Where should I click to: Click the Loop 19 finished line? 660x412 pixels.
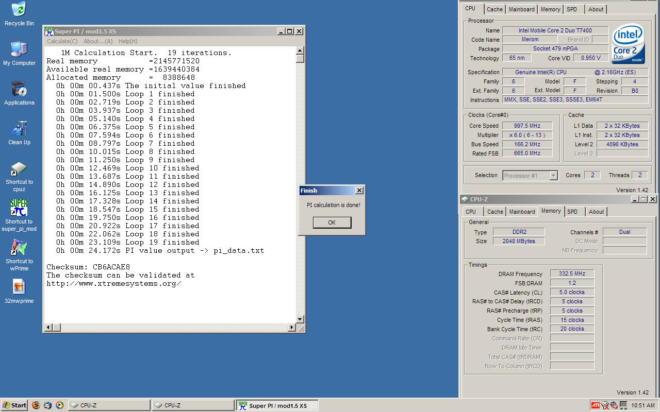coord(128,242)
